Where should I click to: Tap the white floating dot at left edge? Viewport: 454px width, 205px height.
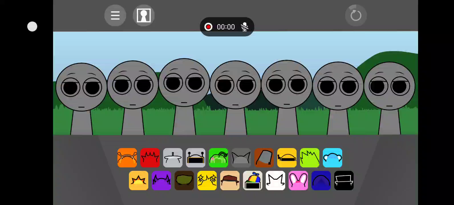32,26
